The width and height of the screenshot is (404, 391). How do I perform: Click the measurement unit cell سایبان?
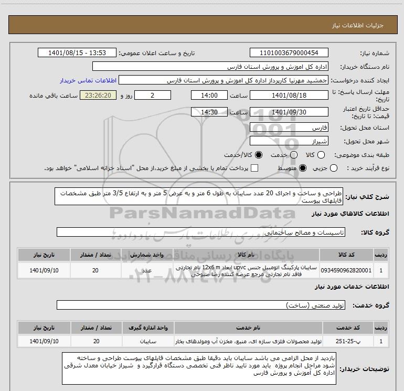pos(148,341)
